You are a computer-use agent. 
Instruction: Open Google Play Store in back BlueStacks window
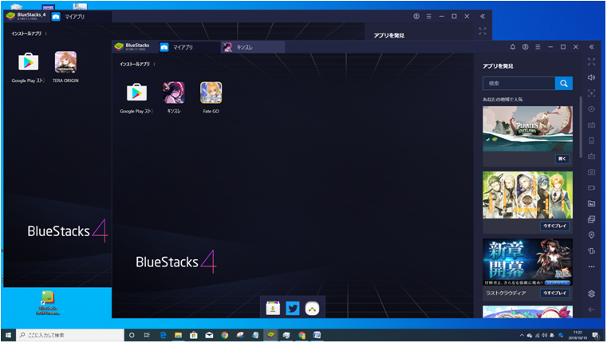coord(28,62)
